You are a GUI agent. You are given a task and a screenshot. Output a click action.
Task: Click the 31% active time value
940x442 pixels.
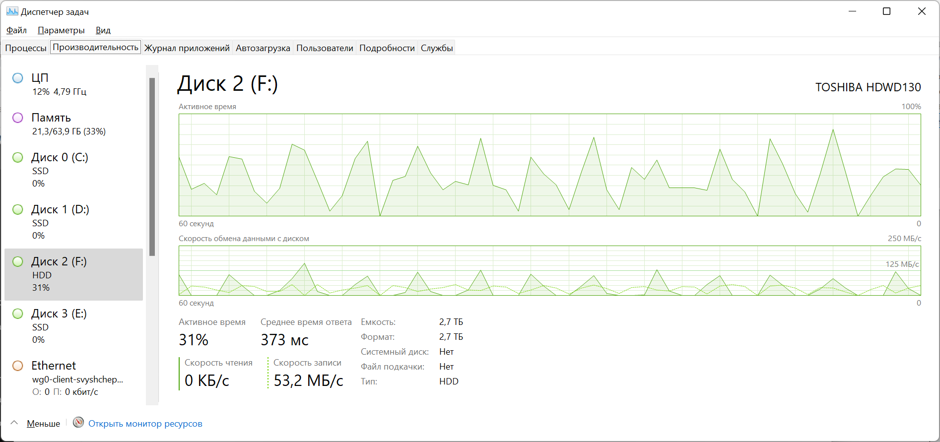[194, 340]
